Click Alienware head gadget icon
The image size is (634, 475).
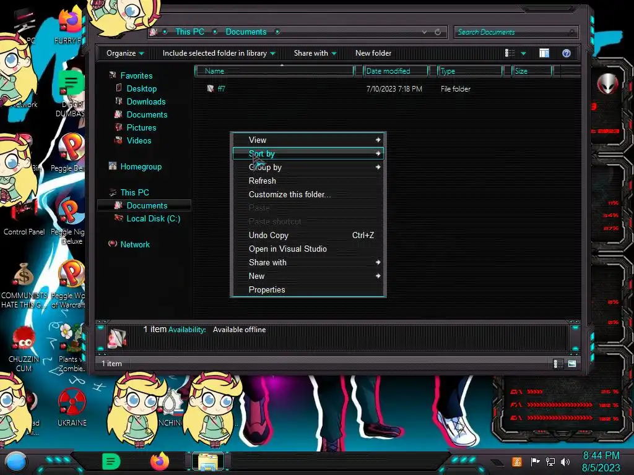[607, 83]
